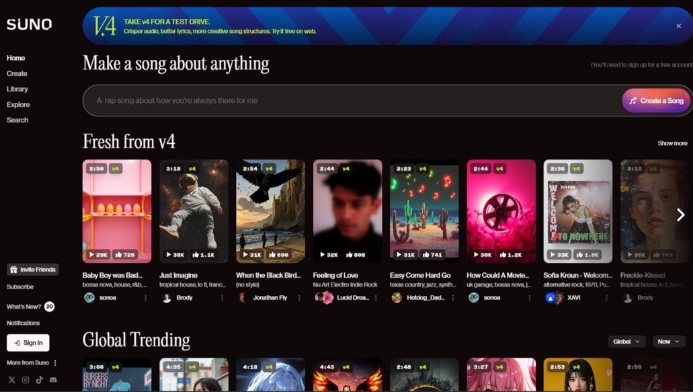Click the Sign In button
Screen dimensions: 693x392
(x=28, y=343)
